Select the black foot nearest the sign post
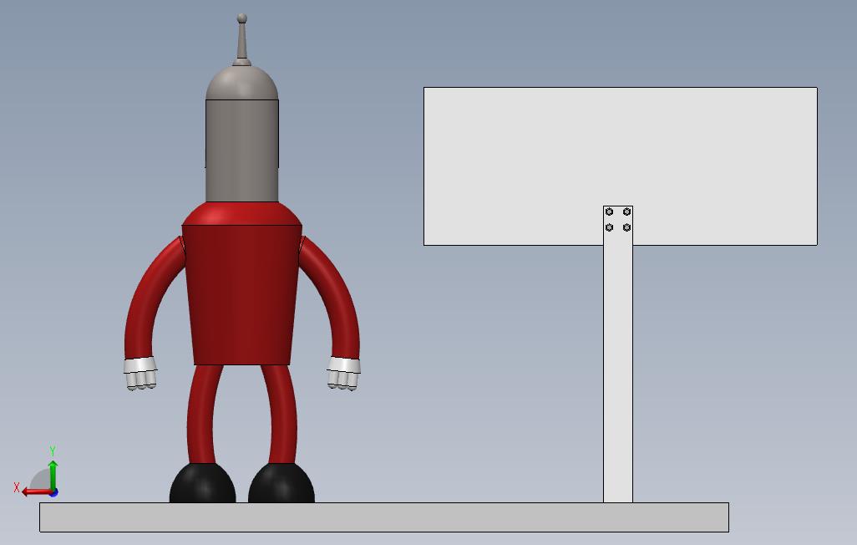 (x=281, y=483)
